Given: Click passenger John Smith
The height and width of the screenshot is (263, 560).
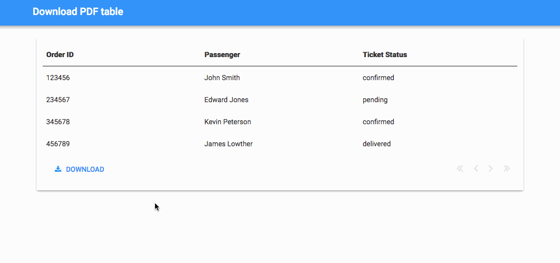Looking at the screenshot, I should [x=222, y=78].
